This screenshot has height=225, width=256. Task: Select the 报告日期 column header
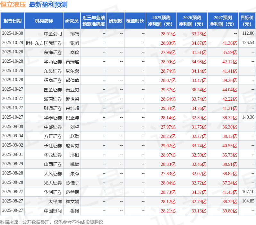[13, 21]
